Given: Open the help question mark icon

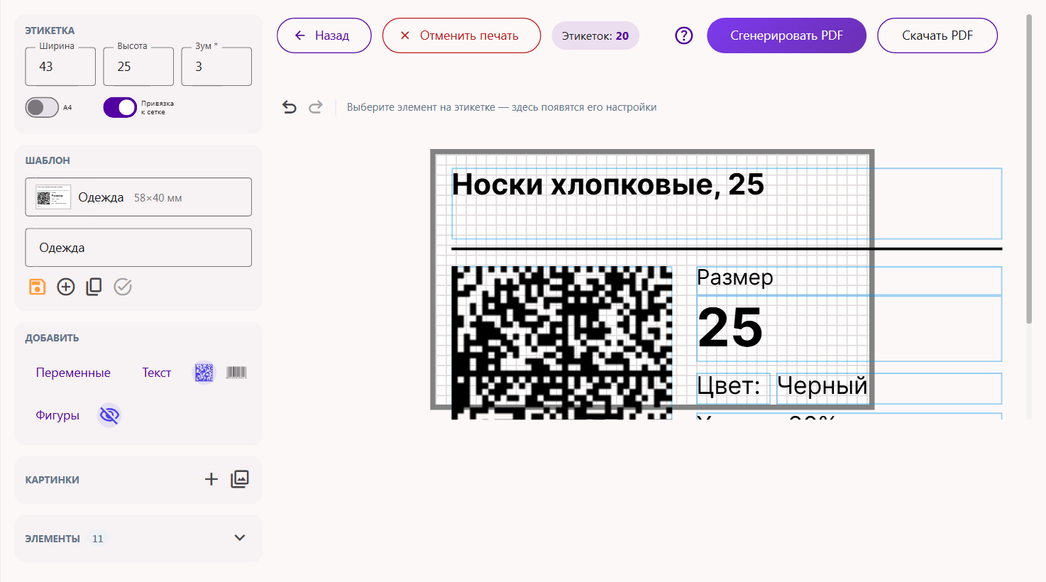Looking at the screenshot, I should (684, 35).
